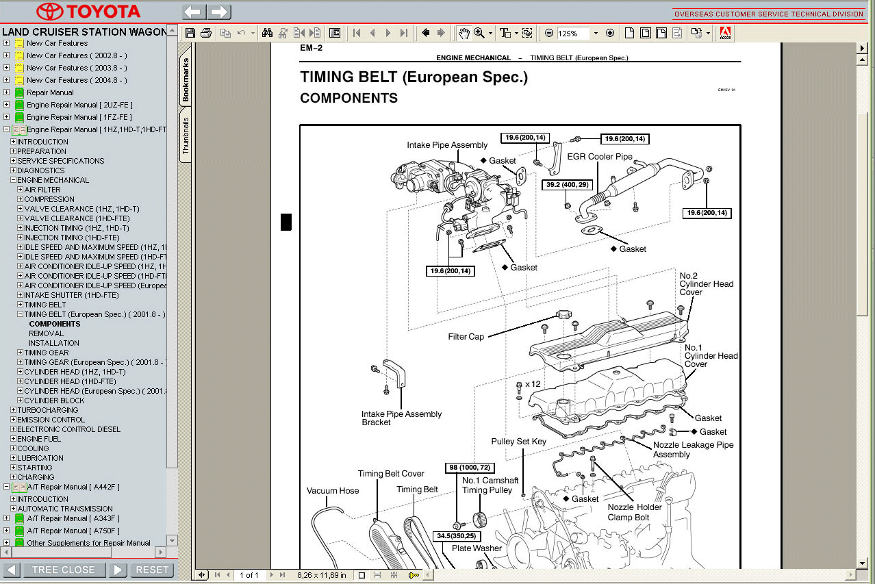The width and height of the screenshot is (875, 584).
Task: Select the INSTALLATION tree item
Action: point(54,343)
